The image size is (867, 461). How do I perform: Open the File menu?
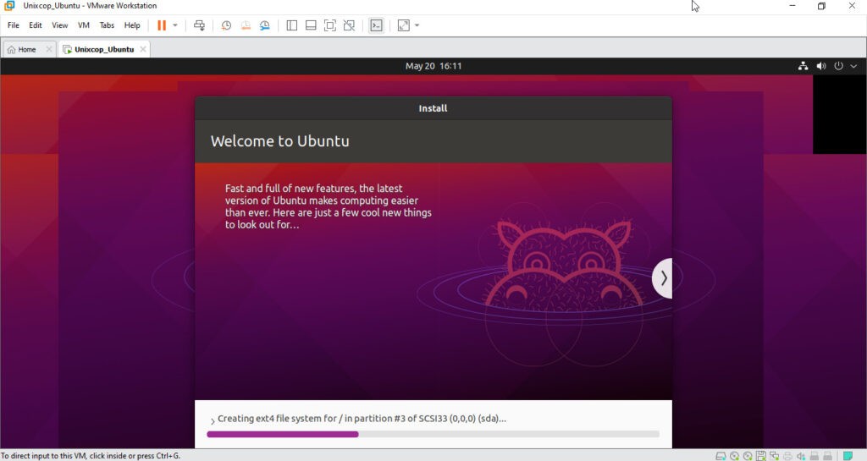point(14,25)
